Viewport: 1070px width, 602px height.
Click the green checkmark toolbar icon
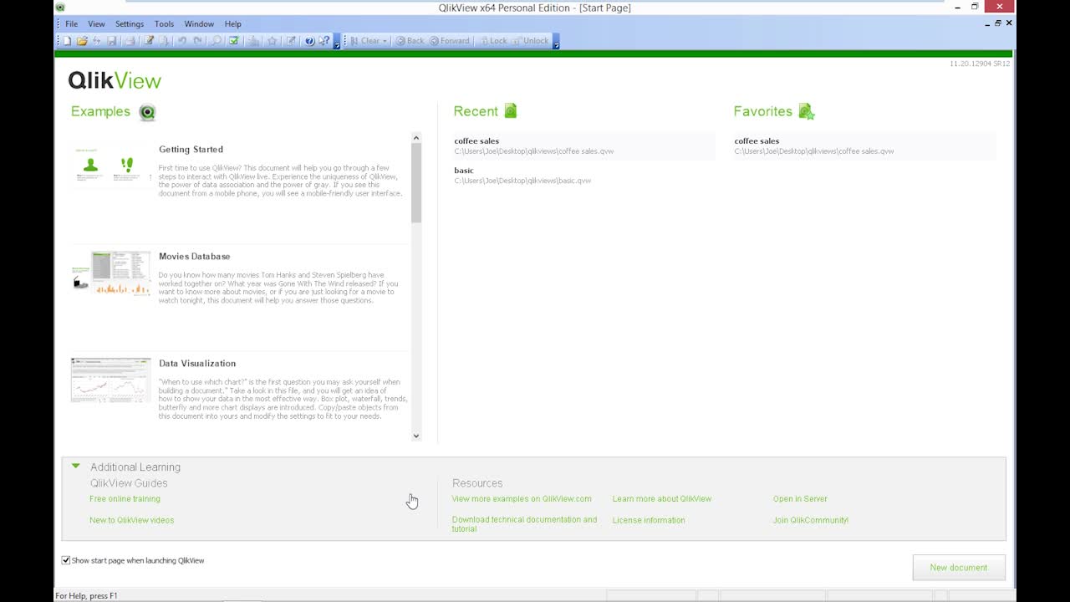[234, 41]
